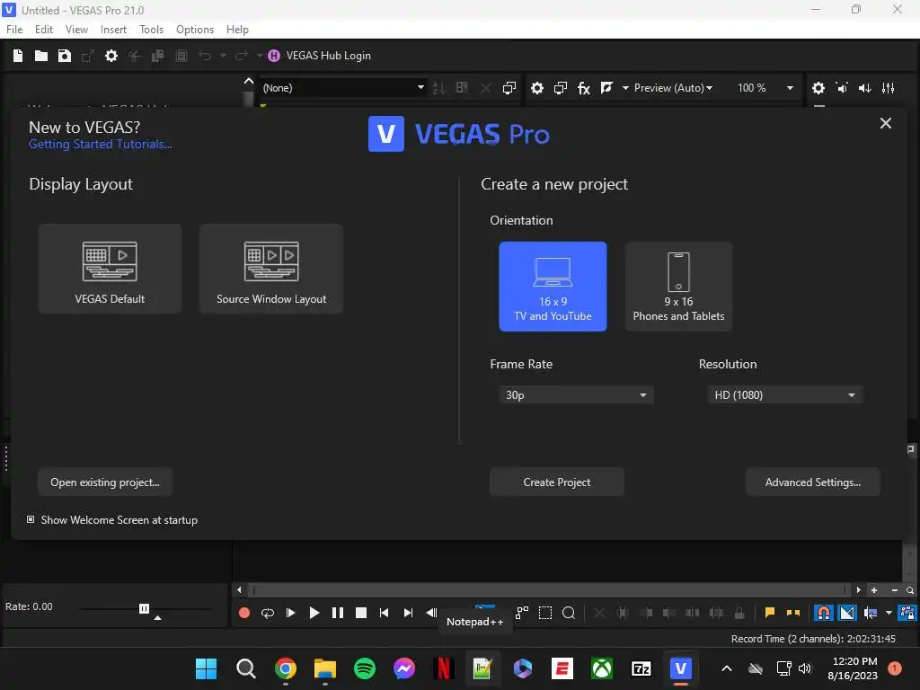Click the Play button
This screenshot has width=920, height=690.
(314, 613)
